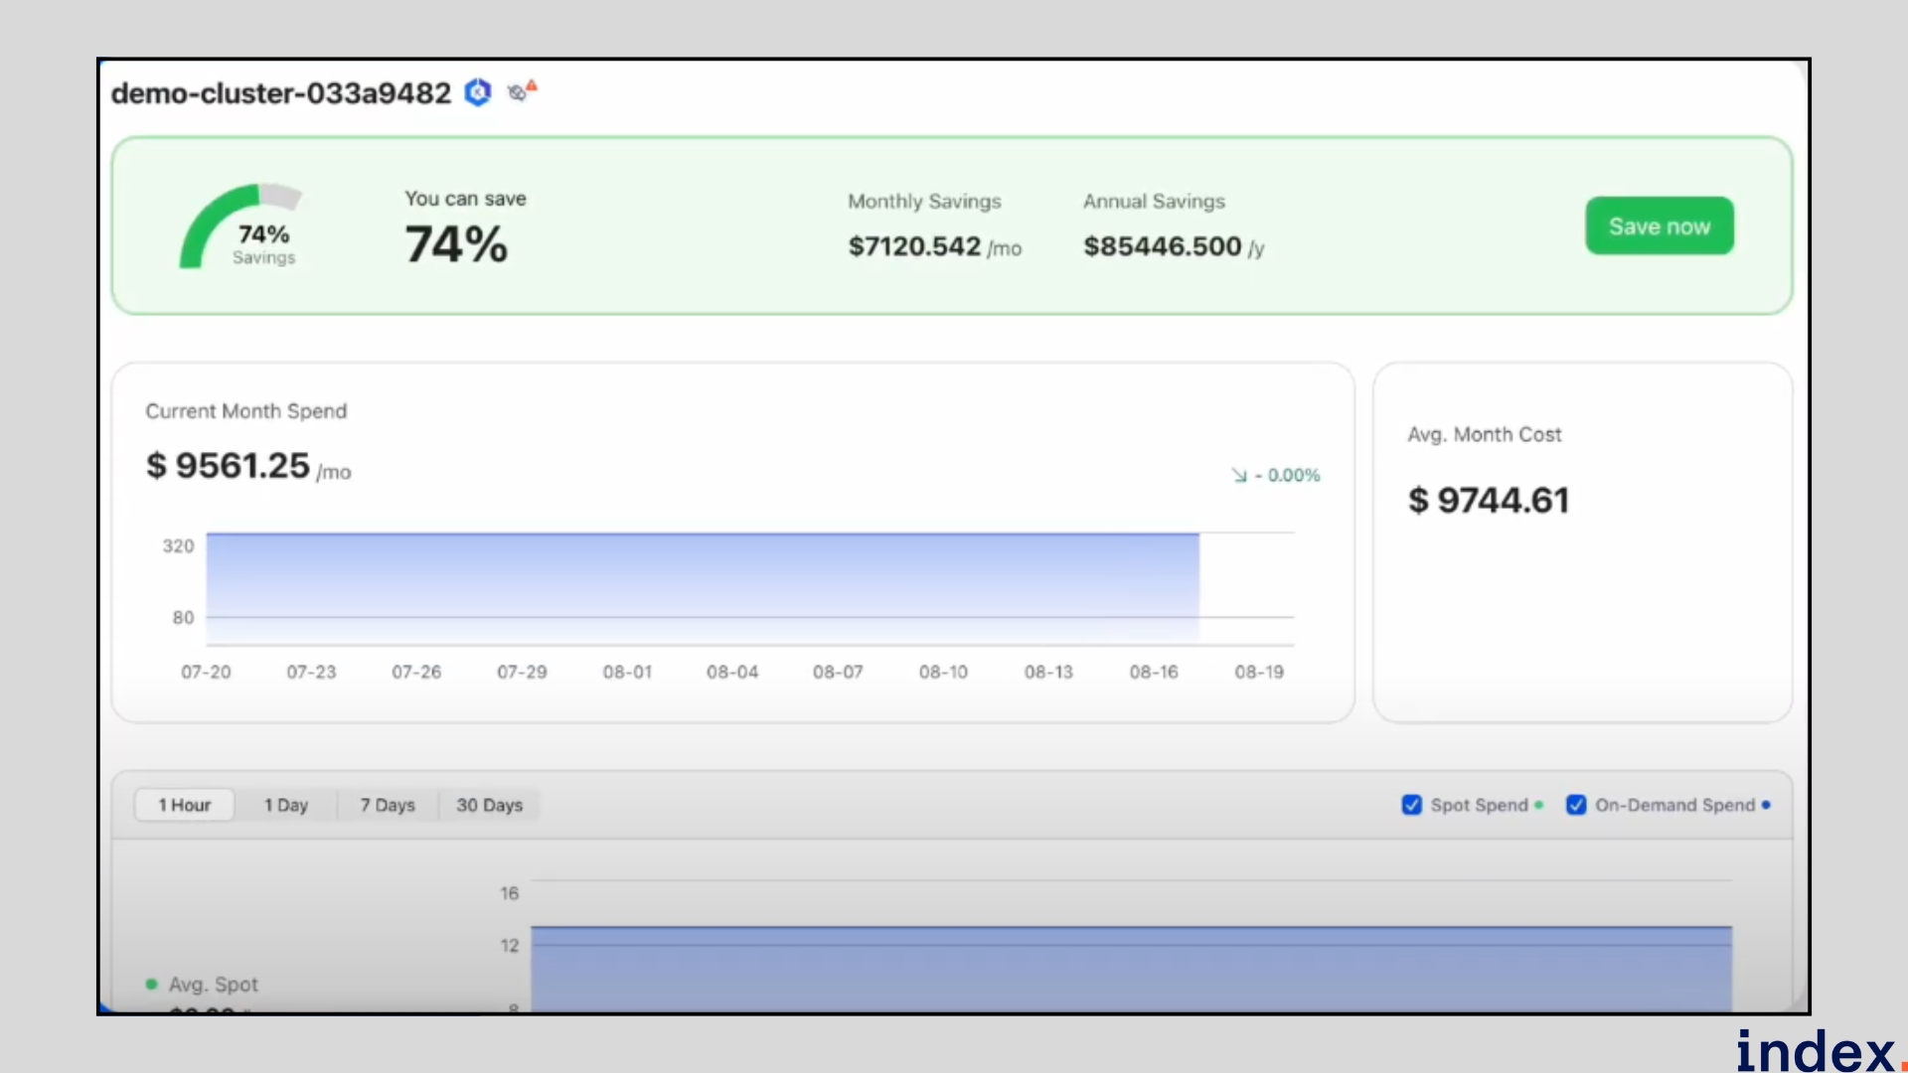Click the green dot next to Spot Spend
The width and height of the screenshot is (1908, 1073).
pyautogui.click(x=1539, y=805)
